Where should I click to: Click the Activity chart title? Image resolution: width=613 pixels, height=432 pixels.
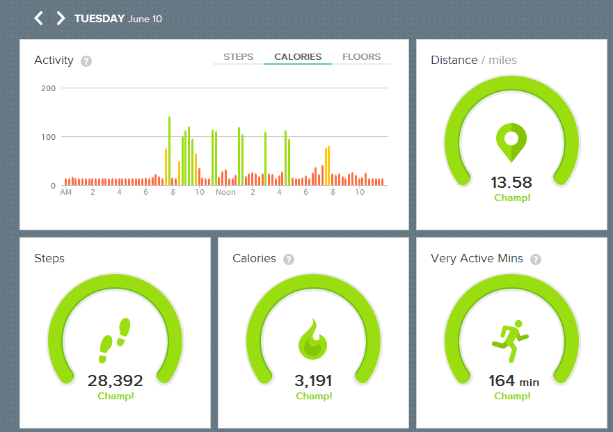point(54,61)
